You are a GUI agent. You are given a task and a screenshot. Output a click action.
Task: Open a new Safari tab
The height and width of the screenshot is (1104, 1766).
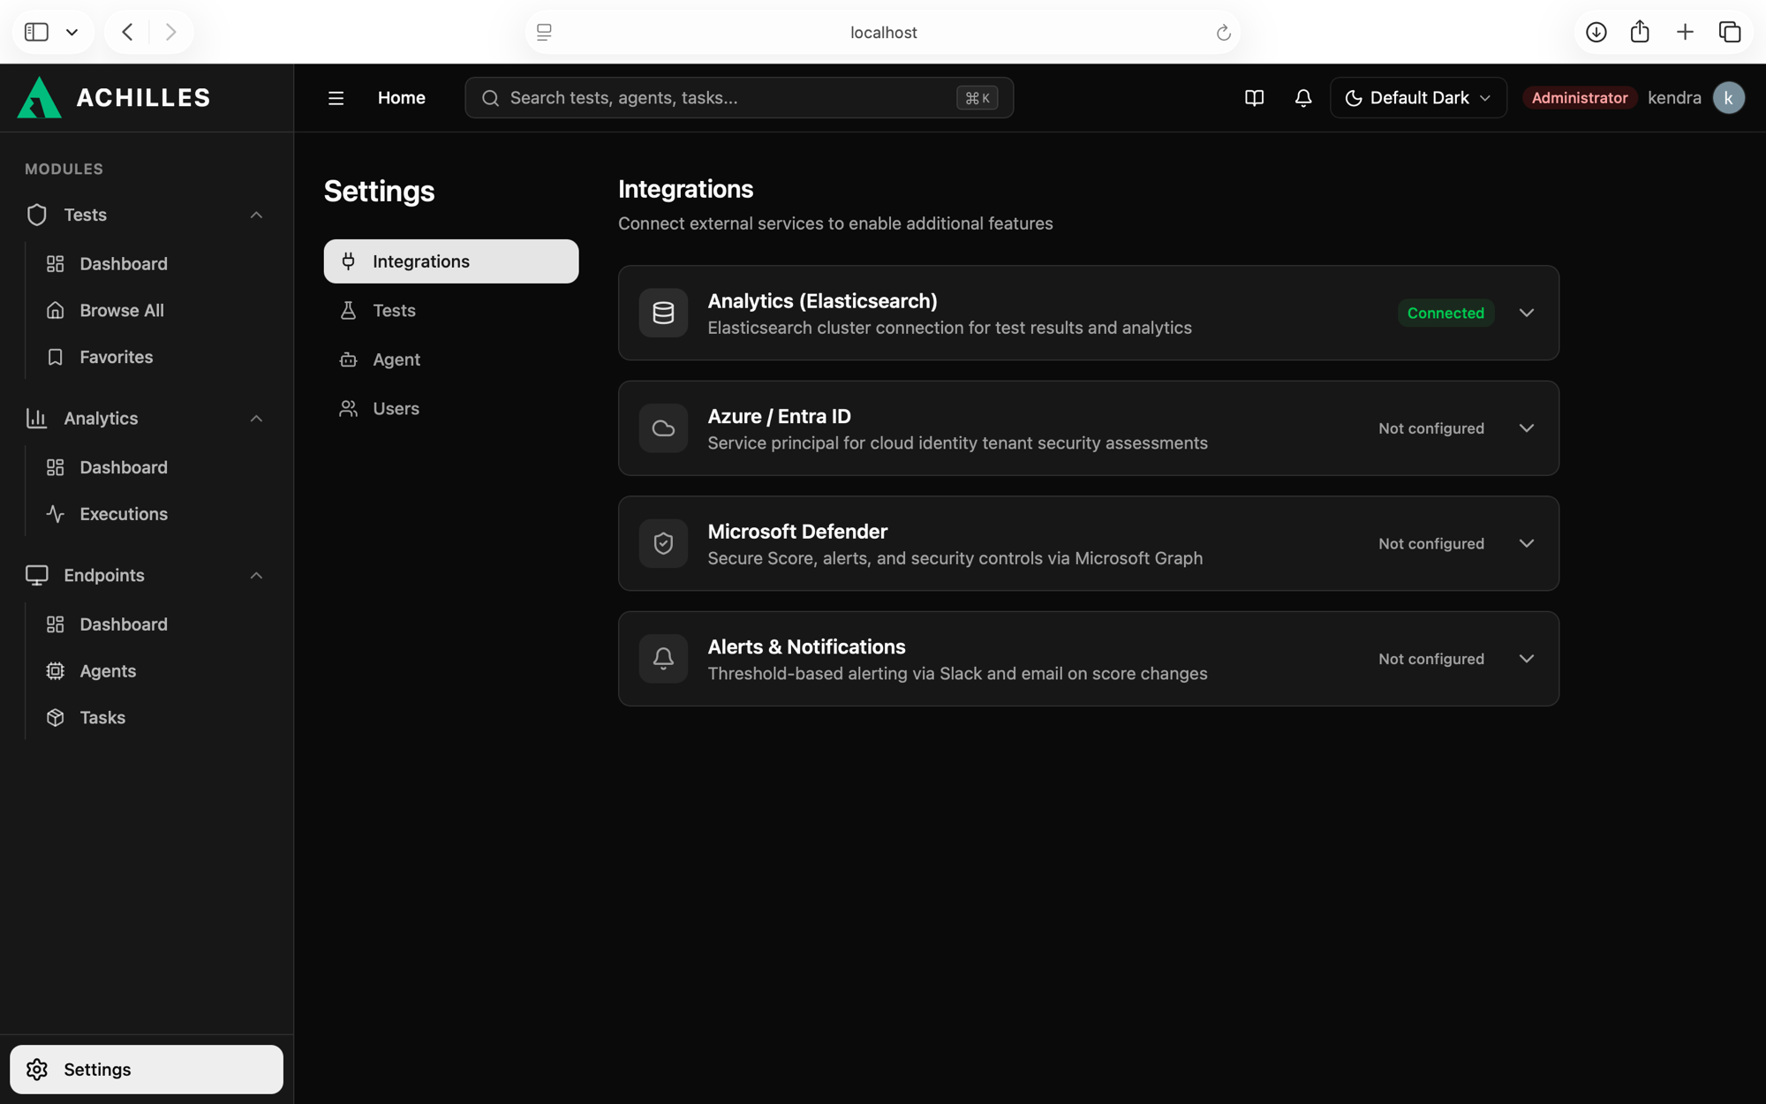[1685, 33]
